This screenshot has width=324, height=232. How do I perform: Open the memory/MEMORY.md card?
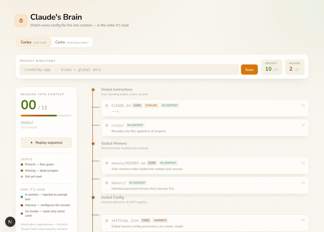click(205, 166)
